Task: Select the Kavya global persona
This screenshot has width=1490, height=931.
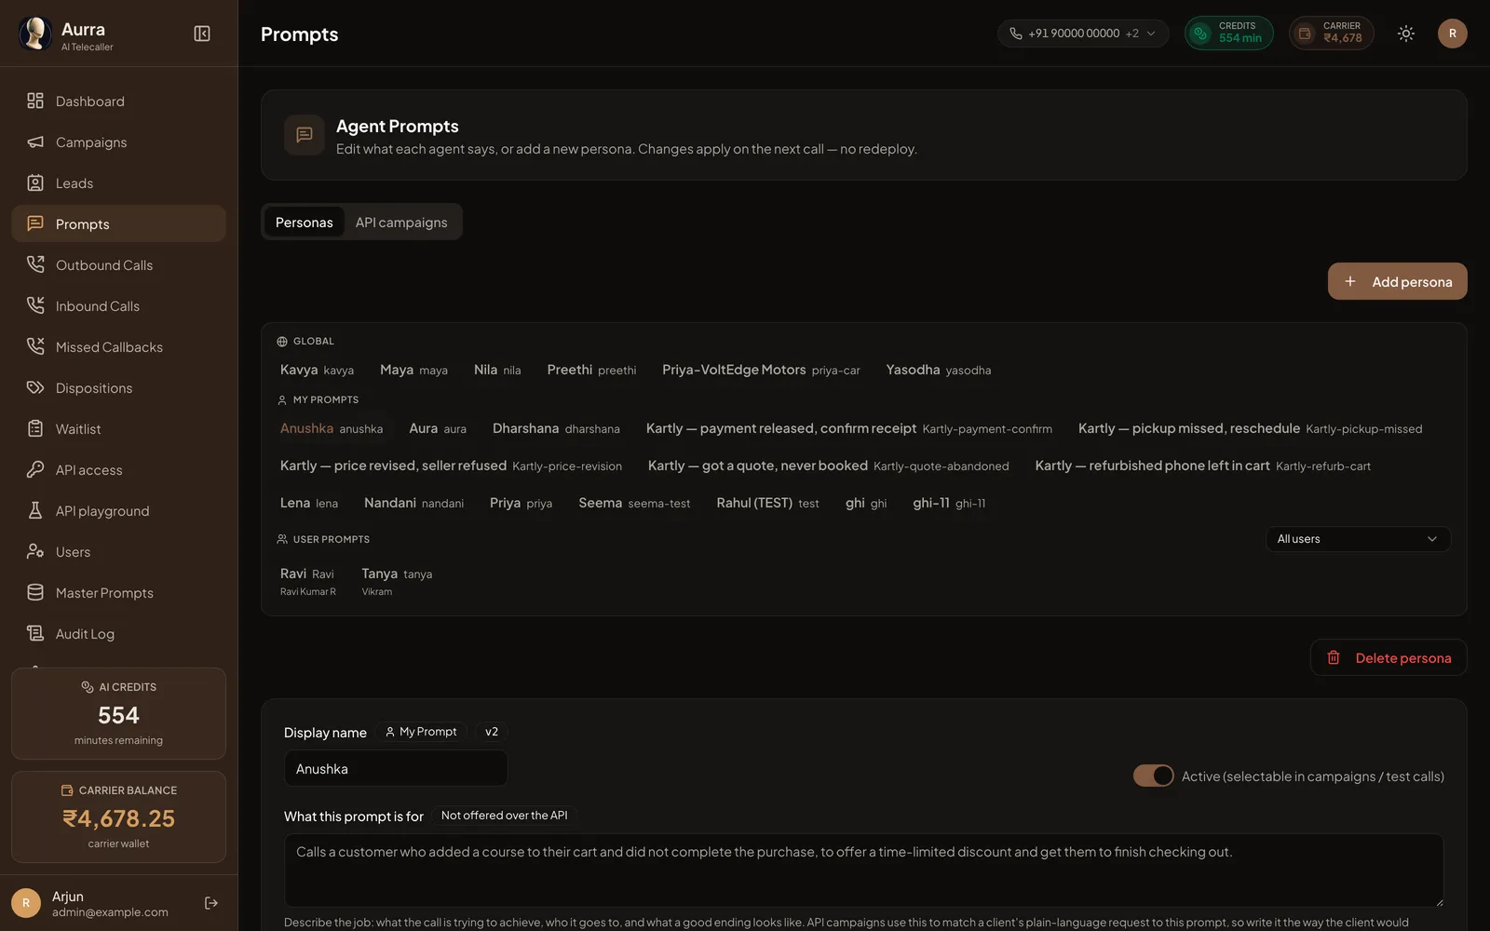Action: [x=317, y=370]
